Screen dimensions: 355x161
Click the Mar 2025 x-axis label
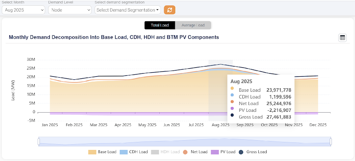click(99, 125)
